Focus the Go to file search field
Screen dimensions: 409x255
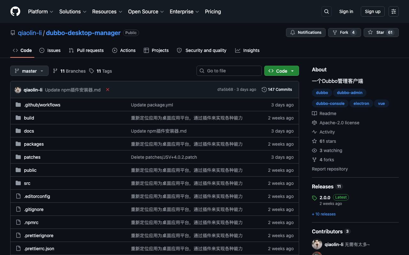(x=229, y=71)
